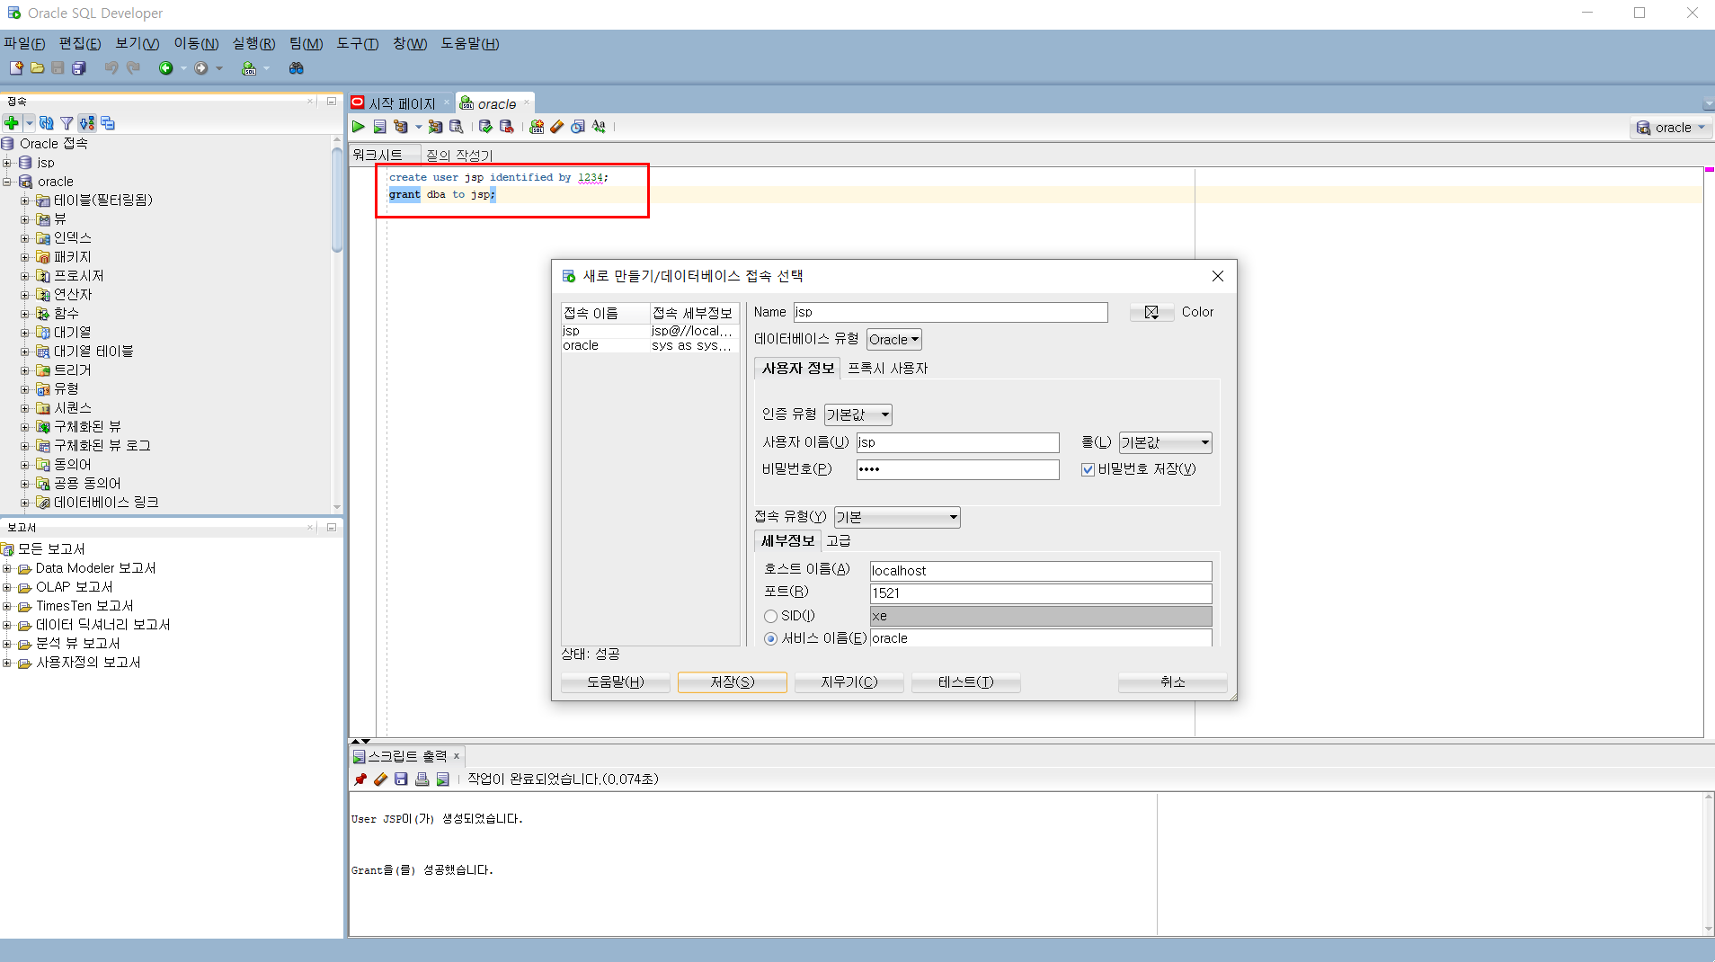This screenshot has width=1715, height=962.
Task: Click the Save All icon in main toolbar
Action: click(x=79, y=68)
